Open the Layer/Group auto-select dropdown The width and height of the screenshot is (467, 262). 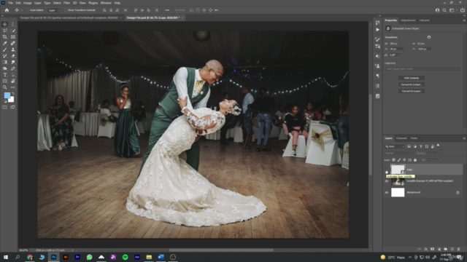tap(54, 10)
